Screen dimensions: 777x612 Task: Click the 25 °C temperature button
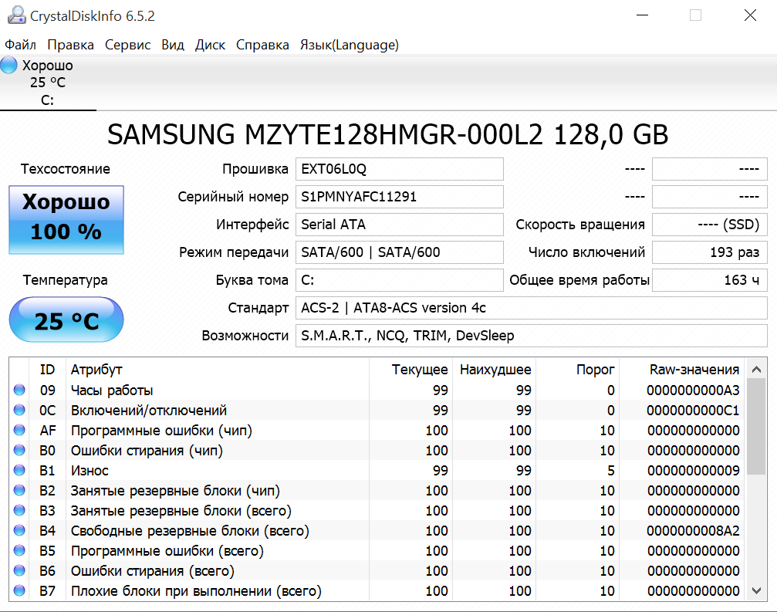pos(66,320)
